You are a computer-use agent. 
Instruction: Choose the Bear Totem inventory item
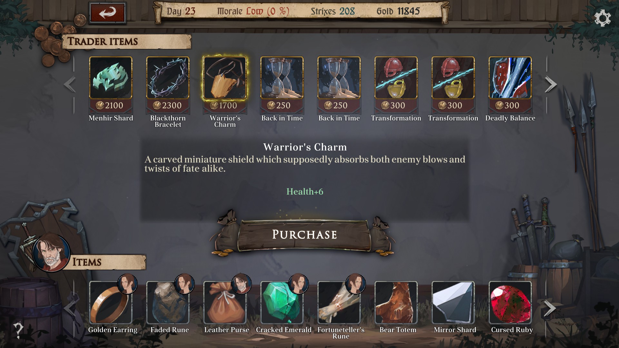(396, 302)
